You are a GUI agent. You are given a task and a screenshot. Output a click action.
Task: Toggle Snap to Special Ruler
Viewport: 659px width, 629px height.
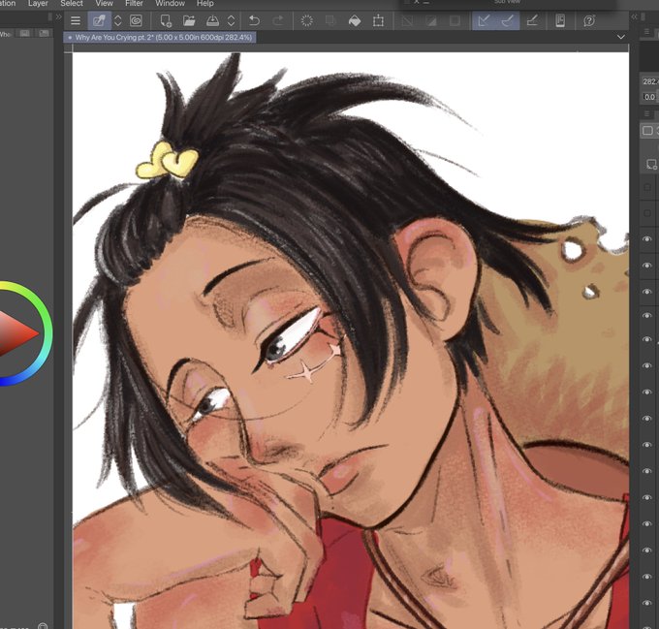pos(508,20)
